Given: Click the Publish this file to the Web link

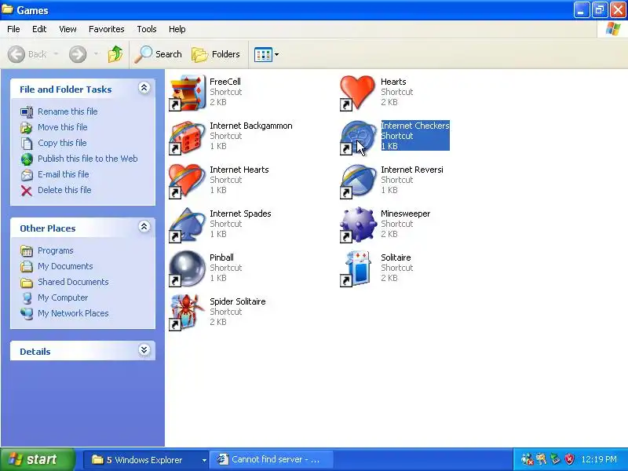Looking at the screenshot, I should tap(88, 159).
